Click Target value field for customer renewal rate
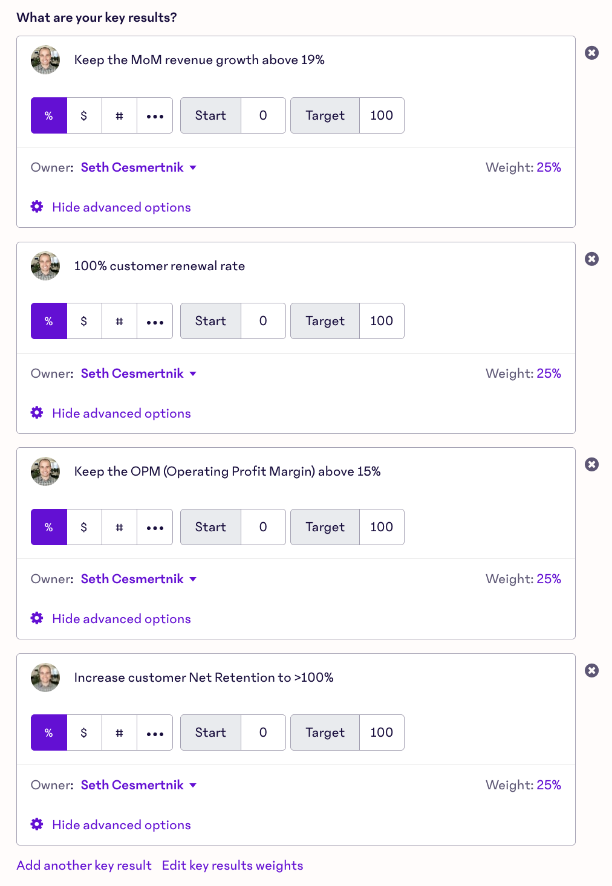Image resolution: width=612 pixels, height=886 pixels. (x=382, y=322)
